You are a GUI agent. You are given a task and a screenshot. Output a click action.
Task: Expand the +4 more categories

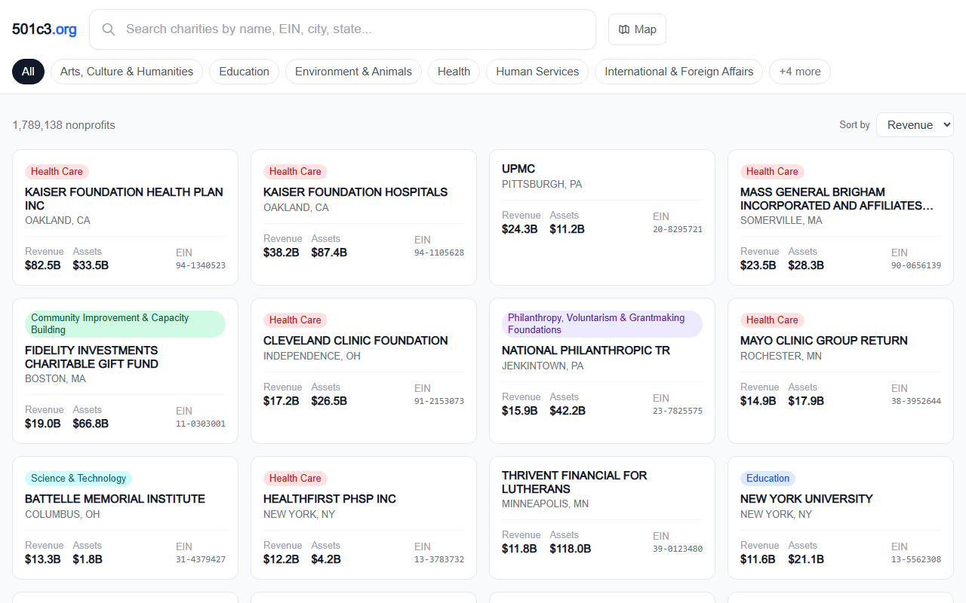800,72
